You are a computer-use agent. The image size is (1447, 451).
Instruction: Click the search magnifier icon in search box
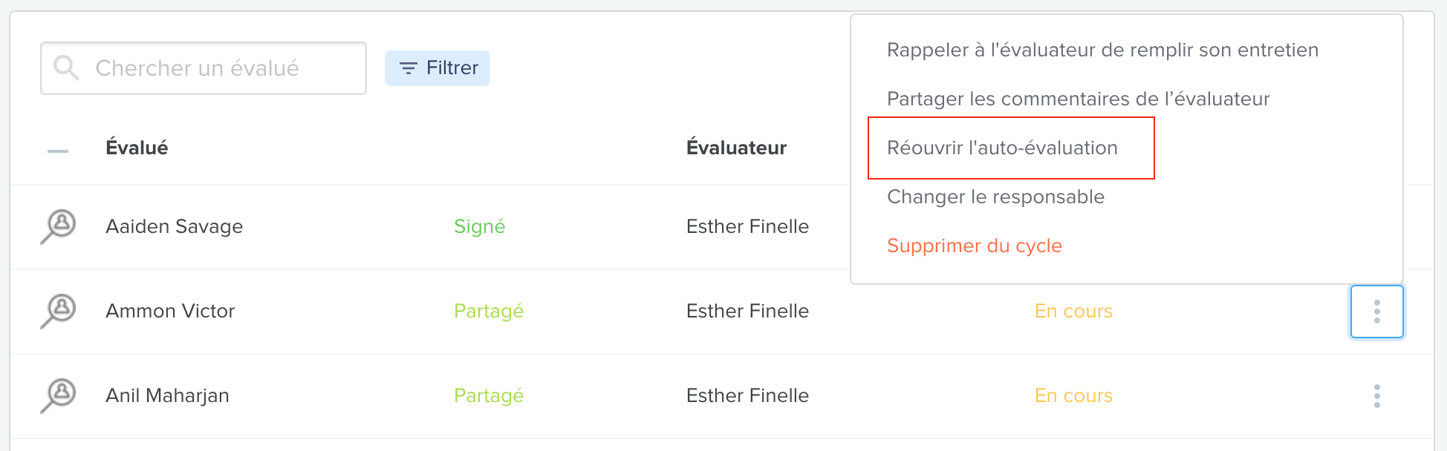pyautogui.click(x=66, y=68)
